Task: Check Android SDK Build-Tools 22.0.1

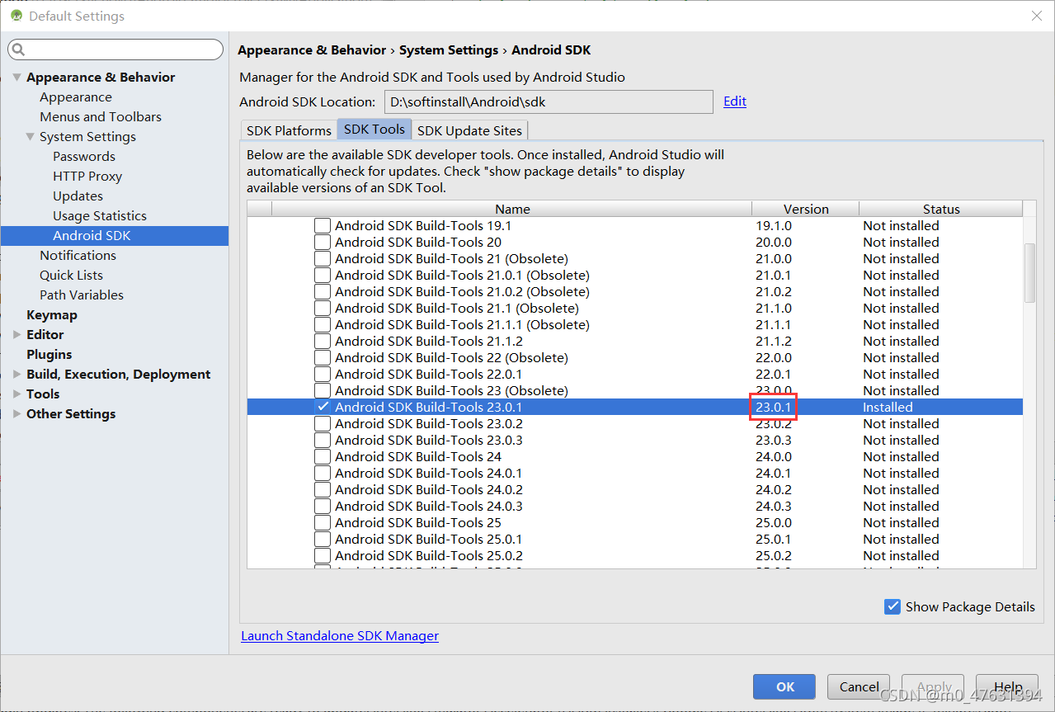Action: 323,374
